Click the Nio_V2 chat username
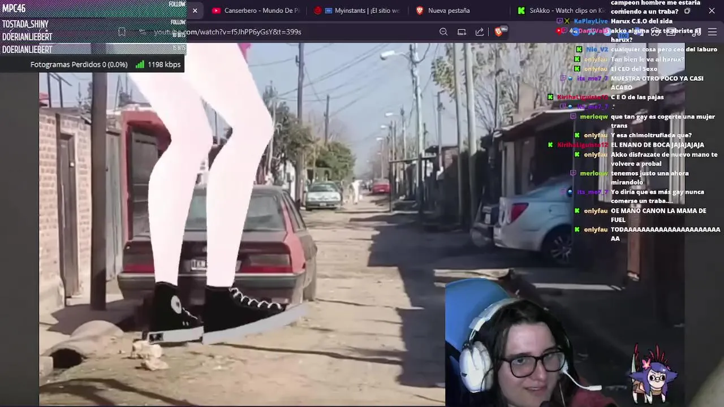Viewport: 724px width, 407px height. pos(596,50)
